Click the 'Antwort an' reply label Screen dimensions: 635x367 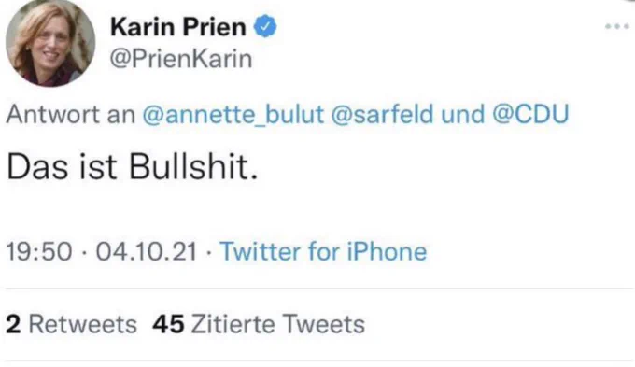70,114
